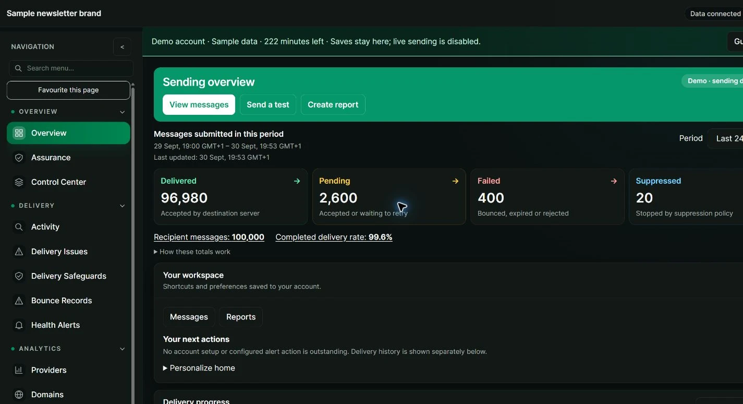This screenshot has height=404, width=743.
Task: Open Providers analytics page
Action: (68, 370)
